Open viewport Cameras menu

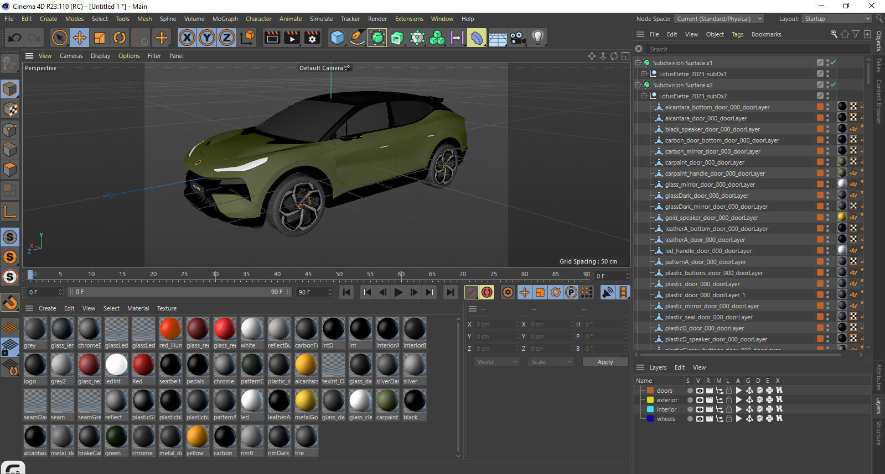[x=71, y=56]
